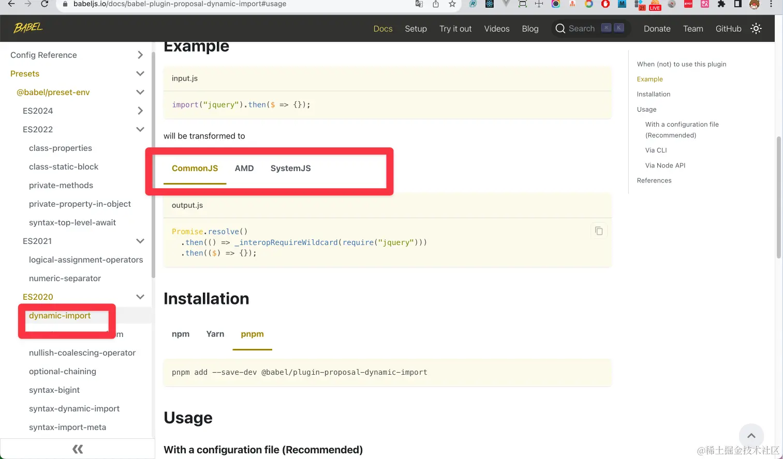This screenshot has width=783, height=459.
Task: Open logical-assignment-operators sidebar item
Action: click(86, 259)
